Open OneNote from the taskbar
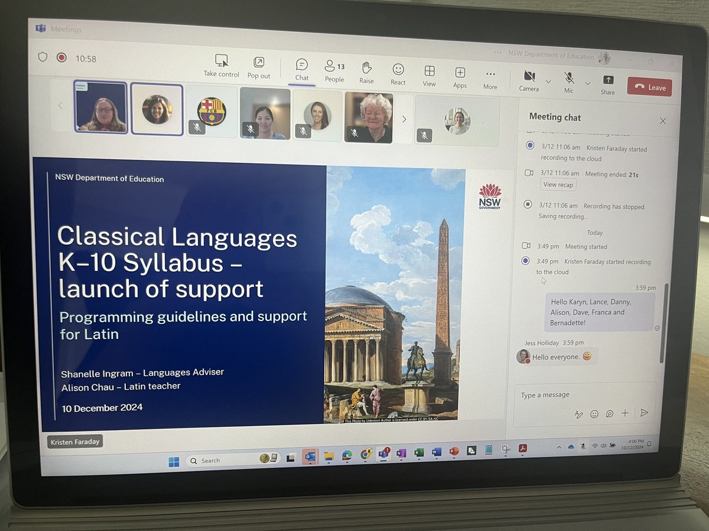This screenshot has width=709, height=531. [401, 453]
